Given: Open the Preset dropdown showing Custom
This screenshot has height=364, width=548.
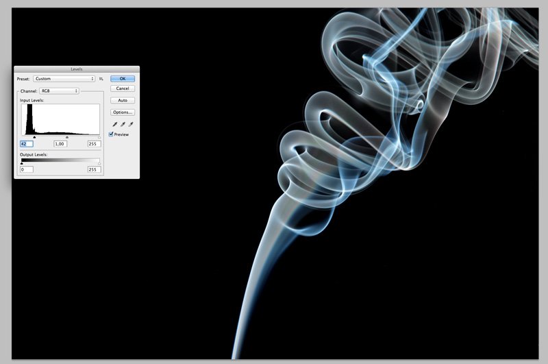Looking at the screenshot, I should click(64, 79).
